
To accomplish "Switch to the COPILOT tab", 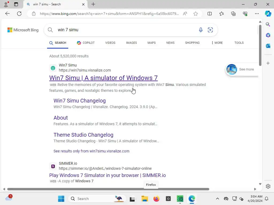I will tap(86, 43).
